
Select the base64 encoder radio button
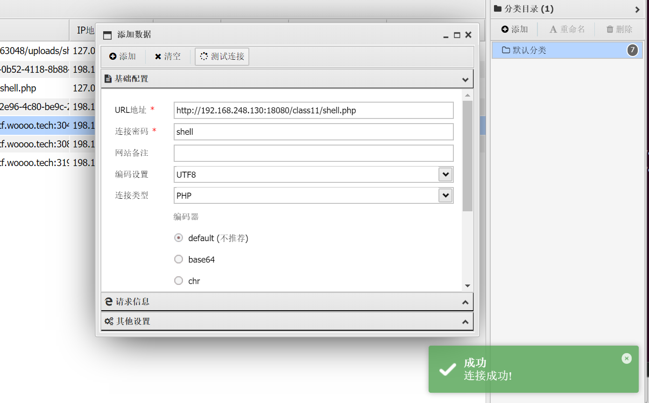tap(178, 259)
